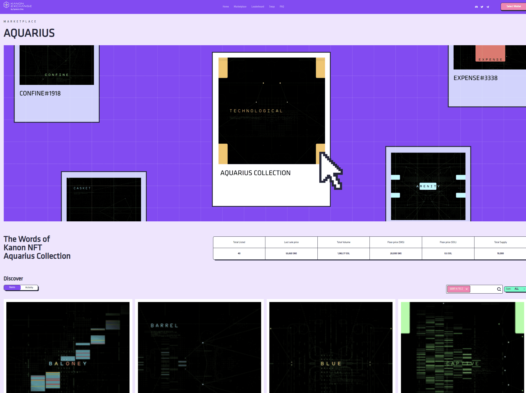This screenshot has width=526, height=393.
Task: Click the search magnifier icon
Action: (x=499, y=289)
